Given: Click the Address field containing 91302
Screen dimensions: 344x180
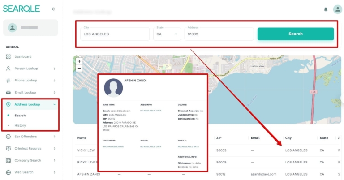Looking at the screenshot, I should tap(218, 34).
